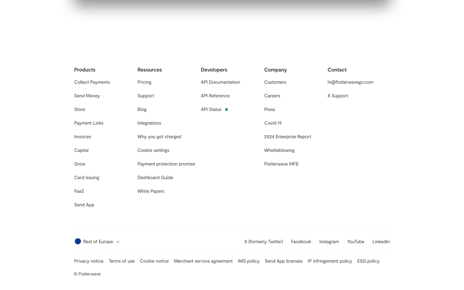Click the Products column heading
This screenshot has width=464, height=290.
pos(85,70)
